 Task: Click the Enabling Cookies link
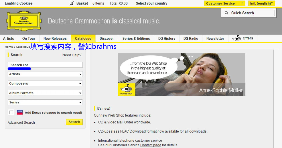click(19, 3)
